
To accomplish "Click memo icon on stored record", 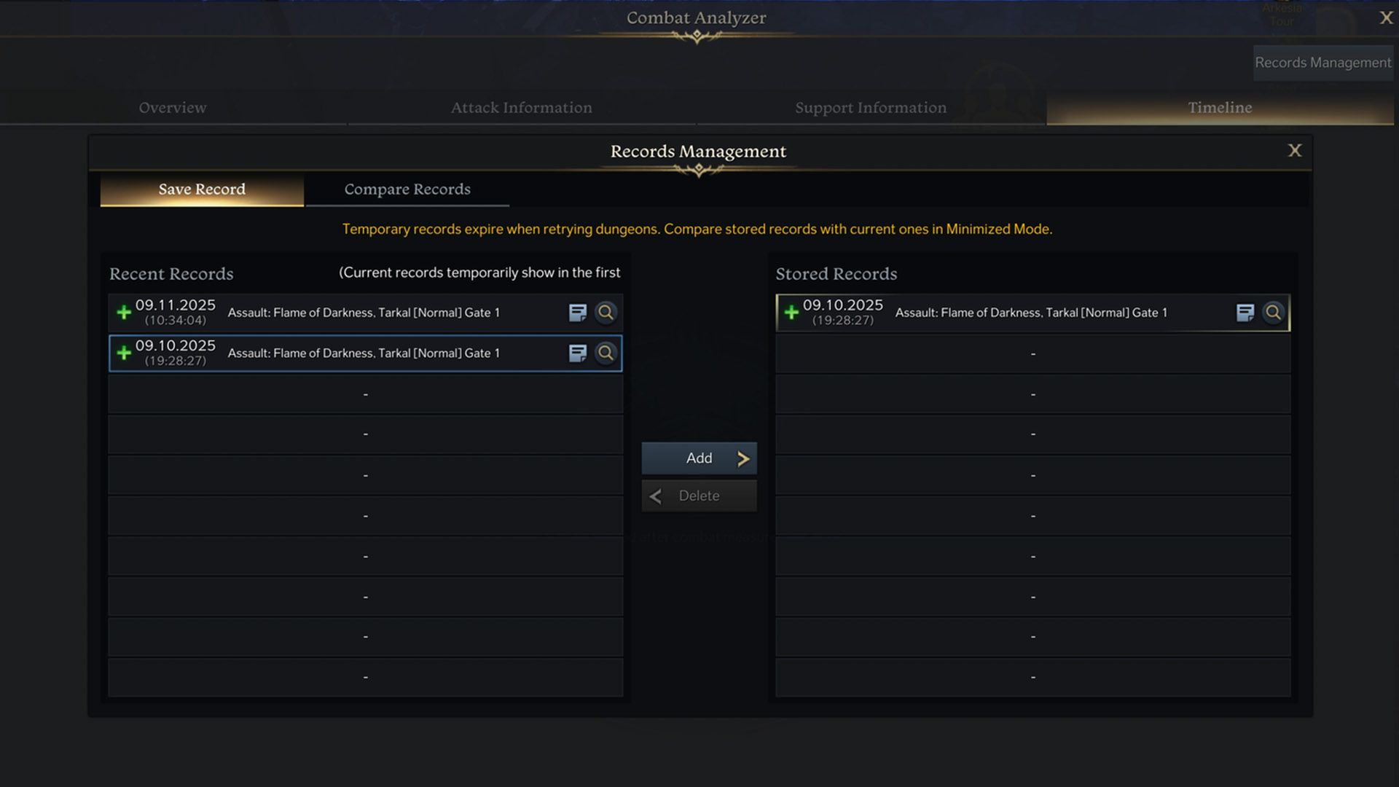I will (x=1245, y=313).
